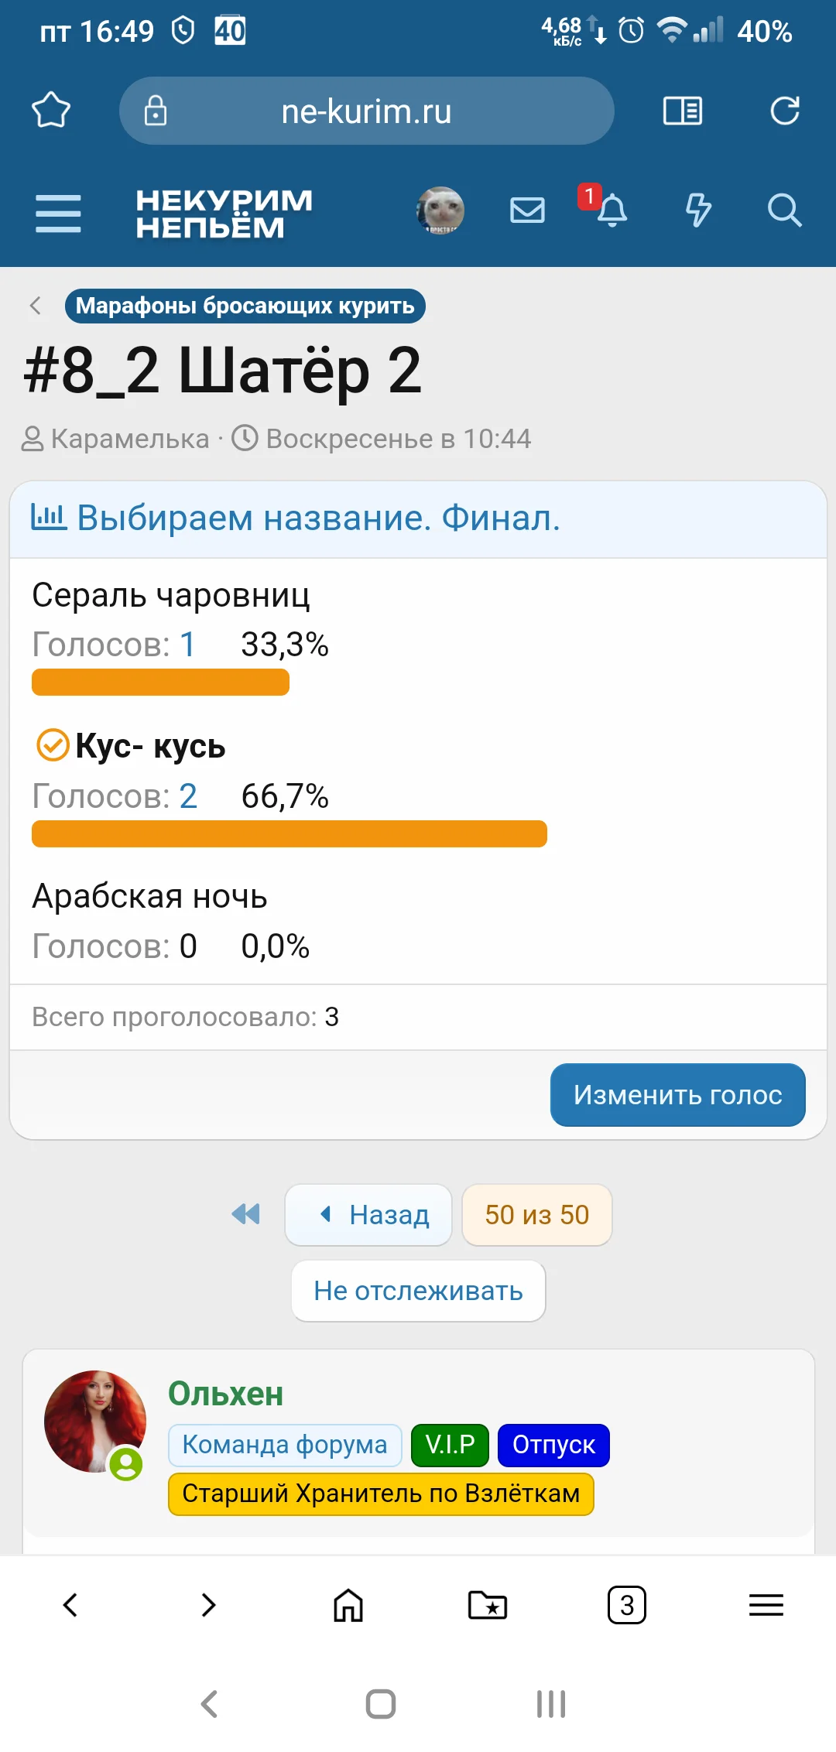Open the forum hamburger menu
This screenshot has width=836, height=1752.
[x=58, y=213]
